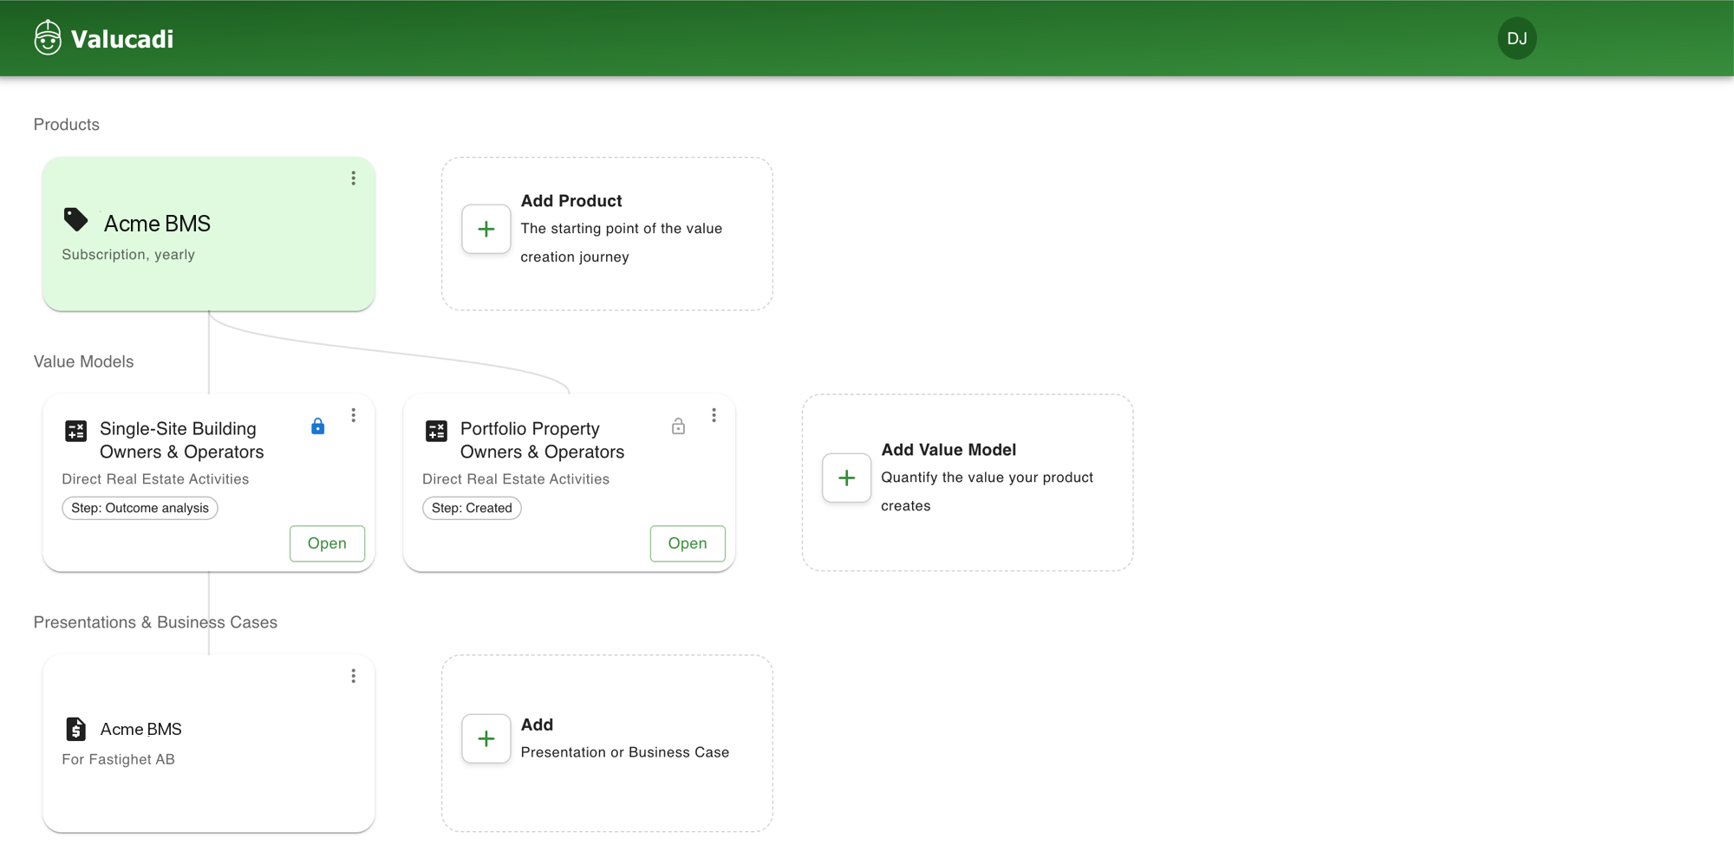
Task: Click Presentations & Business Cases heading
Action: pyautogui.click(x=155, y=622)
